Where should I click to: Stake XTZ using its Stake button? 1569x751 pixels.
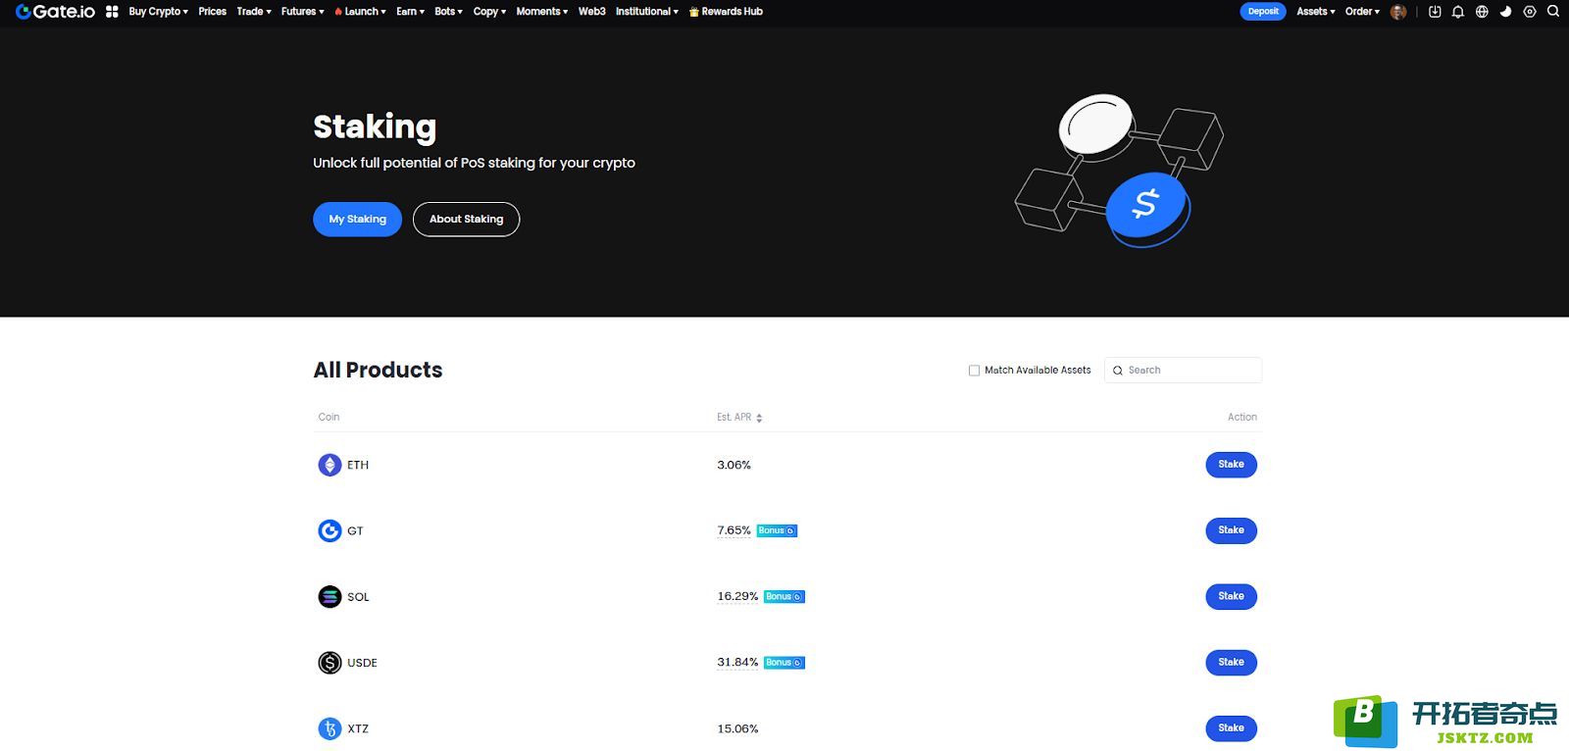(1231, 728)
